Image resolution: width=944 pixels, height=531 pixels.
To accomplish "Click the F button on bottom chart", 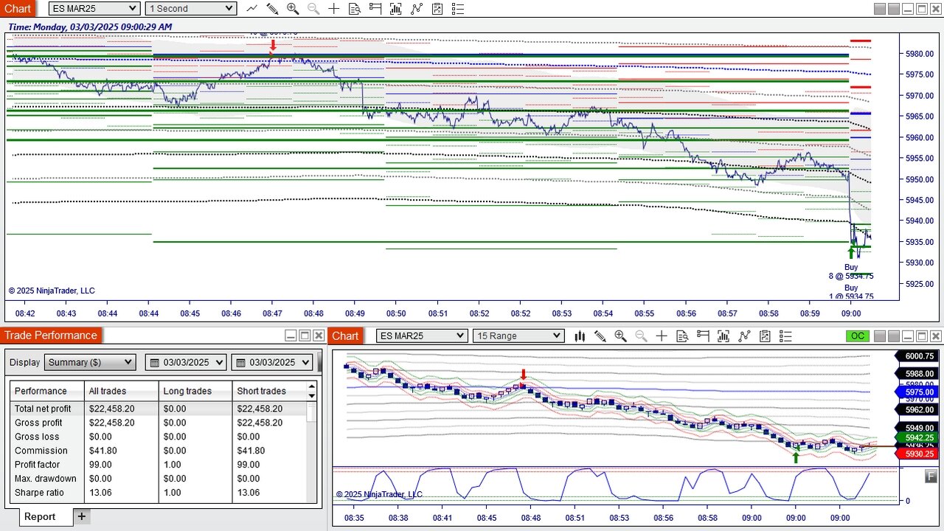I will click(931, 476).
